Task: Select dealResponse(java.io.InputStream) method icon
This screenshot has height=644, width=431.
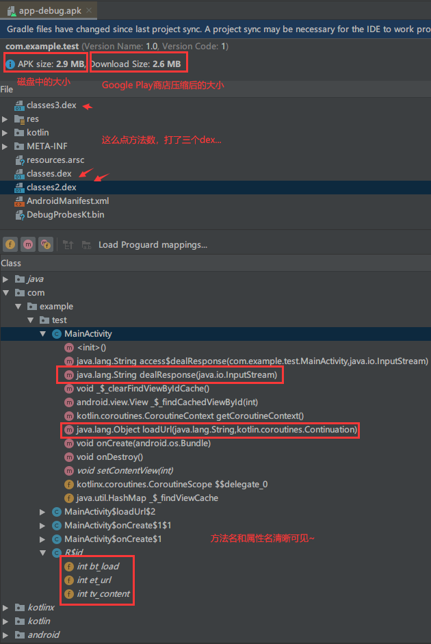Action: pyautogui.click(x=69, y=375)
